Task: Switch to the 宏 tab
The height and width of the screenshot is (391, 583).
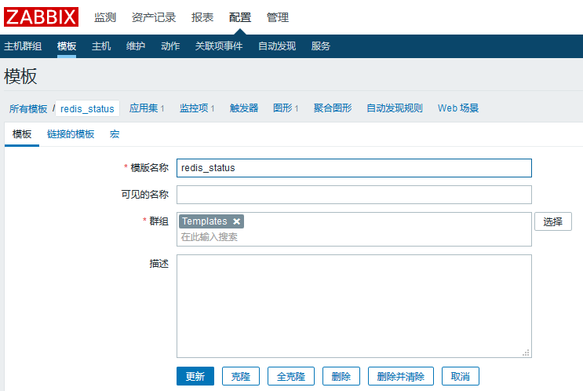Action: [115, 134]
